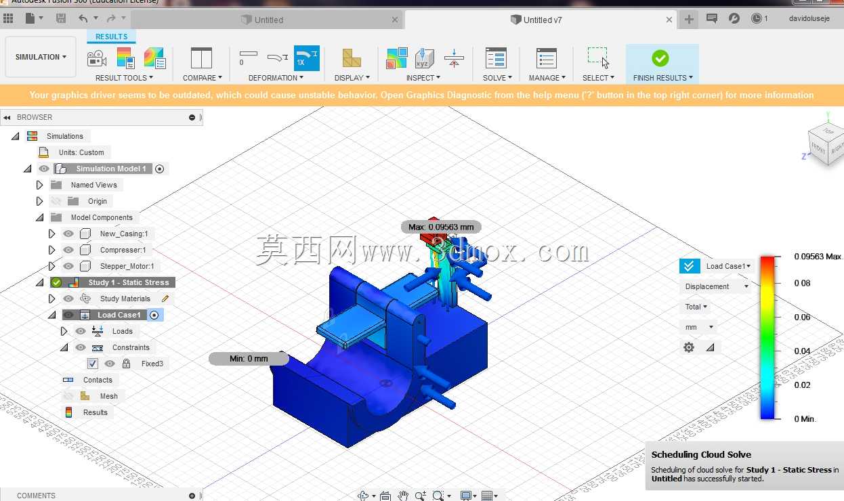The image size is (844, 501).
Task: Add a new design tab with plus
Action: point(689,19)
